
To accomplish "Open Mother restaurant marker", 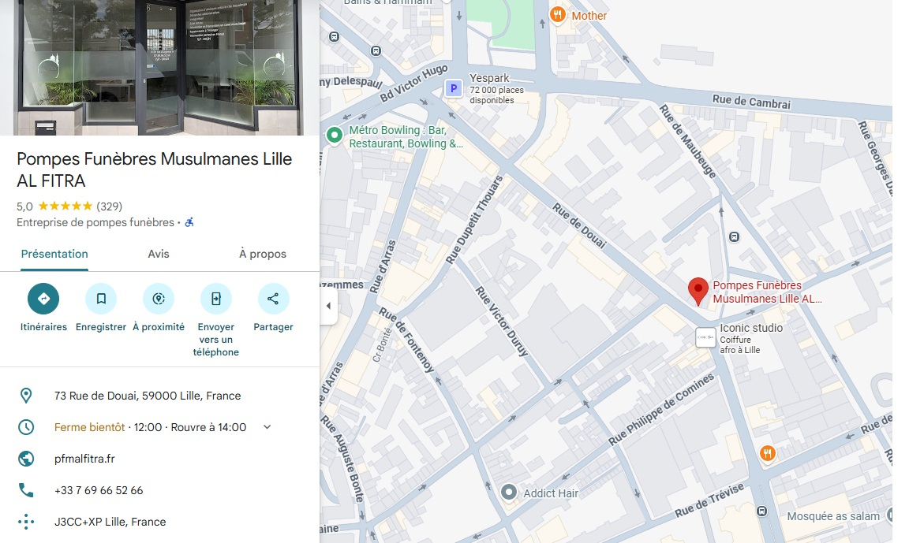I will [557, 14].
